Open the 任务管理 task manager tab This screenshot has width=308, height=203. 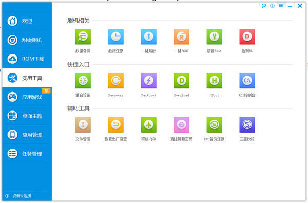[x=27, y=154]
